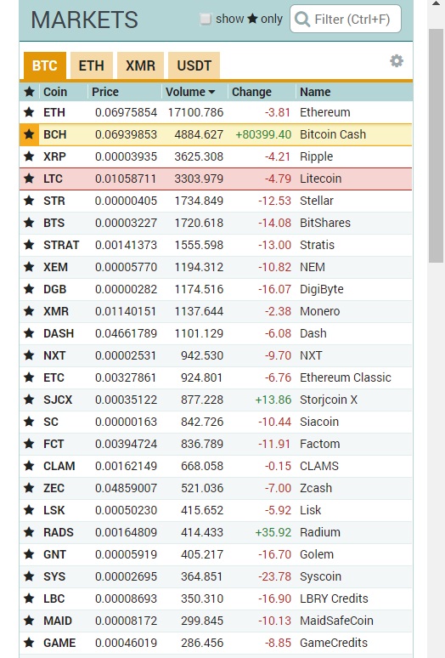Toggle the star for SJCX
Viewport: 445px width, 658px height.
pos(29,400)
